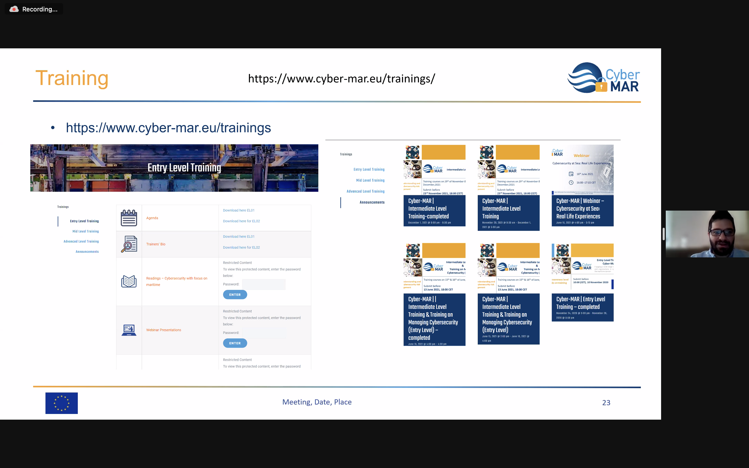This screenshot has height=468, width=749.
Task: Click the Agenda calendar icon
Action: [x=129, y=218]
